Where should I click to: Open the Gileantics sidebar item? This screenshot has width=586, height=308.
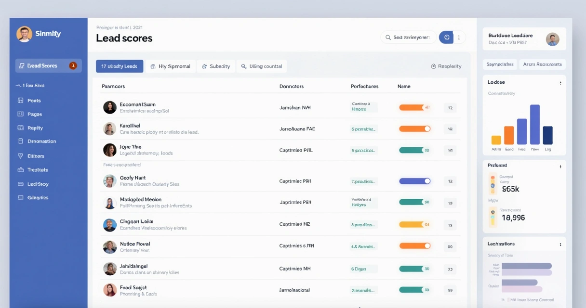tap(37, 197)
